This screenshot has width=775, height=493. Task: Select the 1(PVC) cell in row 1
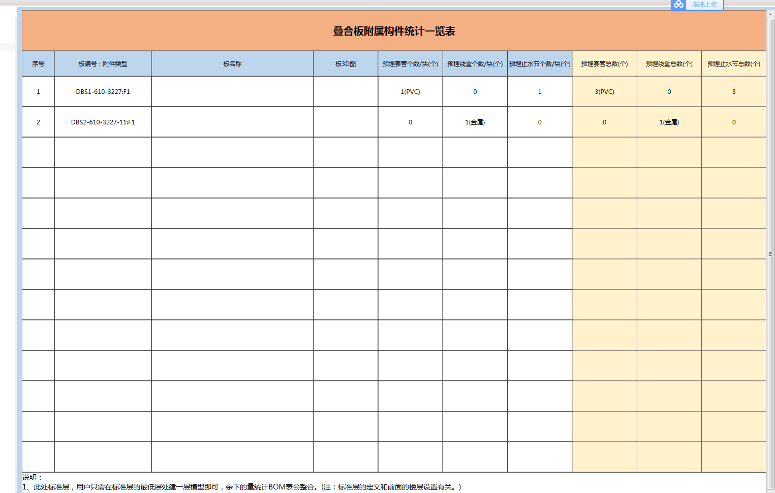pyautogui.click(x=410, y=91)
